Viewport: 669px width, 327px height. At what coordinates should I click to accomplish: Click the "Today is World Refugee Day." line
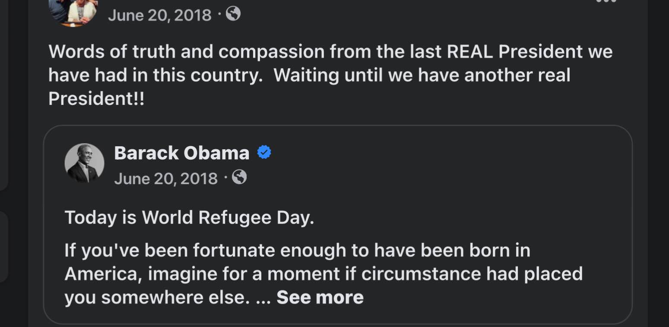(189, 217)
